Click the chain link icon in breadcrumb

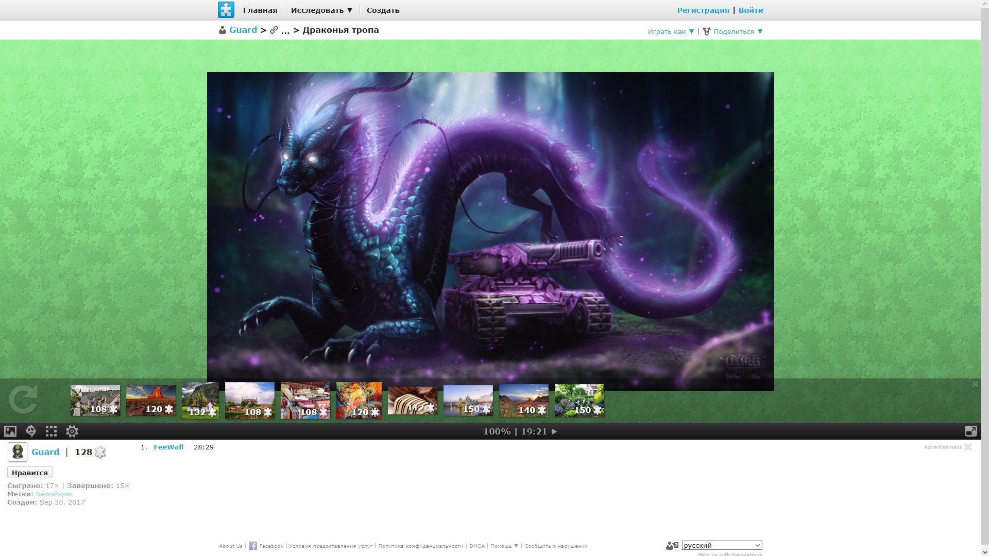[274, 30]
